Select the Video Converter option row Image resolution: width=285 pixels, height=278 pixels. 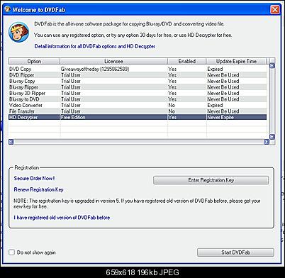(138, 105)
